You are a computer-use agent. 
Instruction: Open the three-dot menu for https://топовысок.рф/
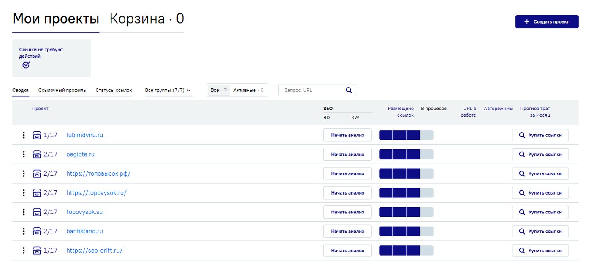(x=24, y=173)
